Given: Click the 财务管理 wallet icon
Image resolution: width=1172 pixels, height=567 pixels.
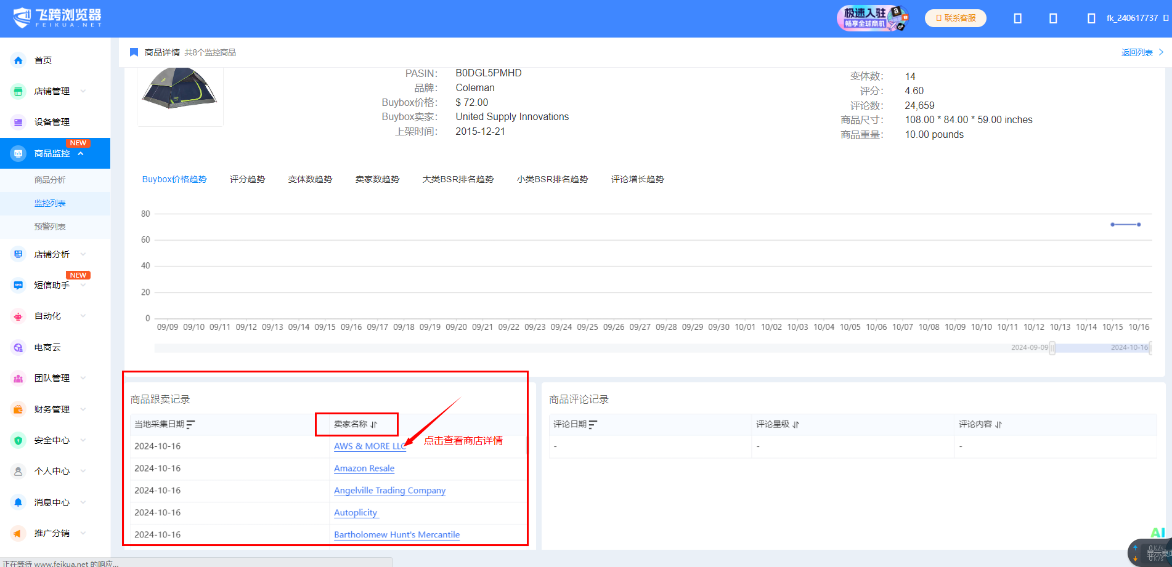Looking at the screenshot, I should [x=18, y=409].
